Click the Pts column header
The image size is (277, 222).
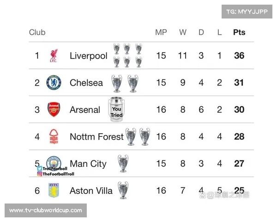tap(239, 32)
